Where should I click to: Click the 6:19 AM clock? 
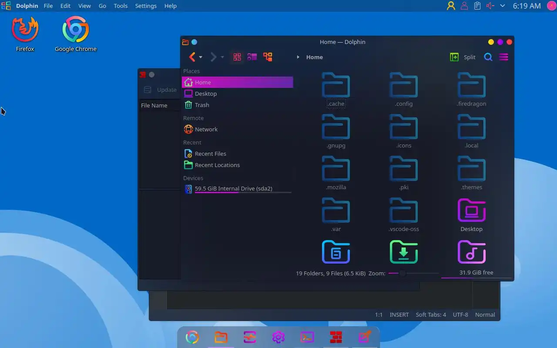coord(527,6)
